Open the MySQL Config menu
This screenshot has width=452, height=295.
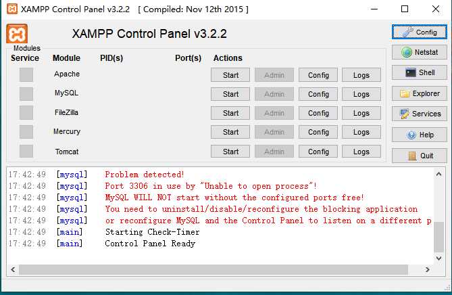coord(318,94)
